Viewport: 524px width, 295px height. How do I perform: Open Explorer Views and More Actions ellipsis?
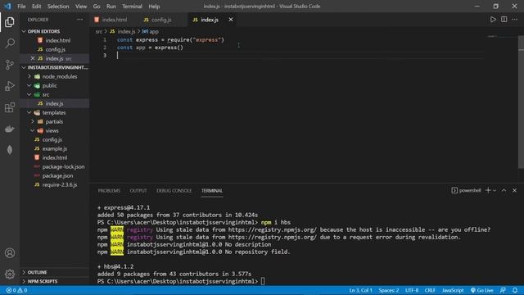[x=79, y=20]
